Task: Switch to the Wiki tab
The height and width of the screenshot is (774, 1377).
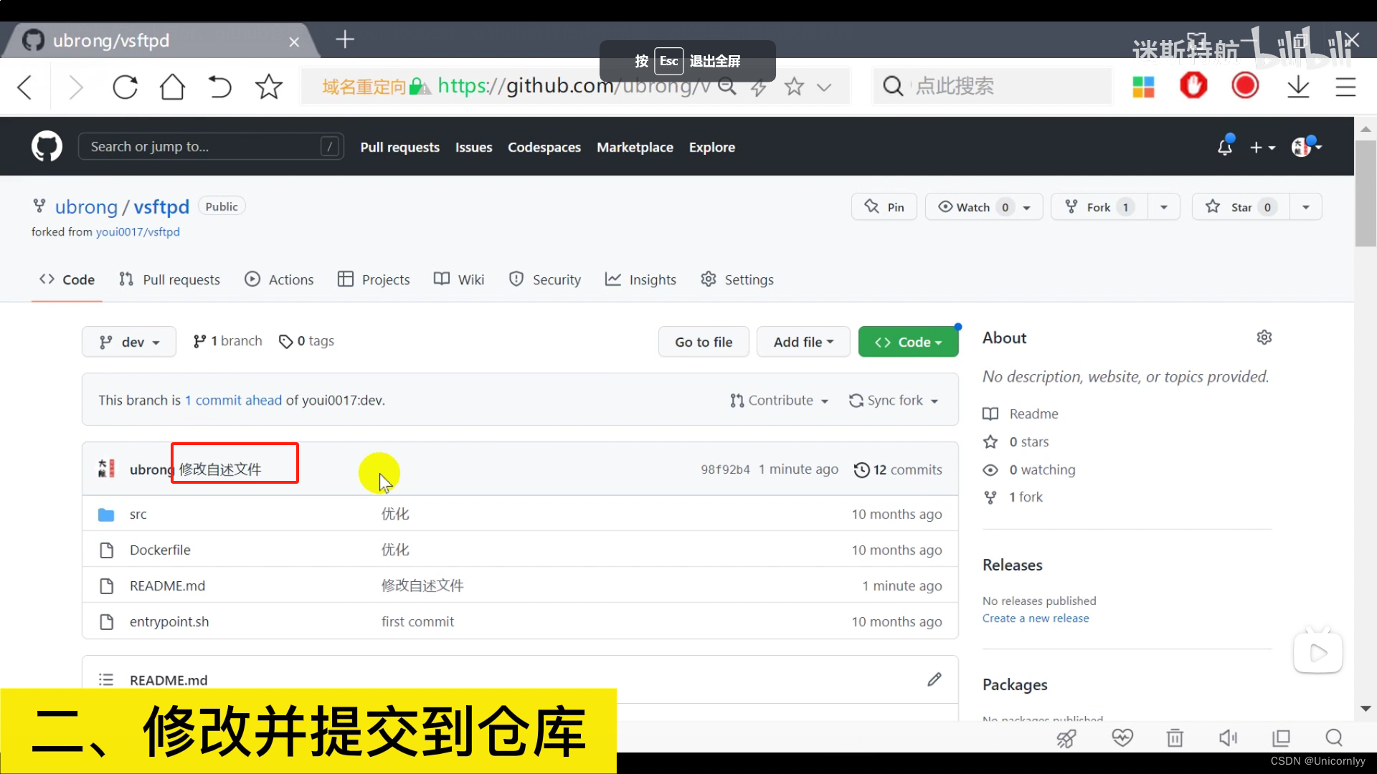Action: tap(459, 279)
